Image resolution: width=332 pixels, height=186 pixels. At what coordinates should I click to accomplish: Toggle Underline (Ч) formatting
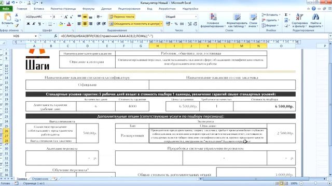click(x=39, y=24)
